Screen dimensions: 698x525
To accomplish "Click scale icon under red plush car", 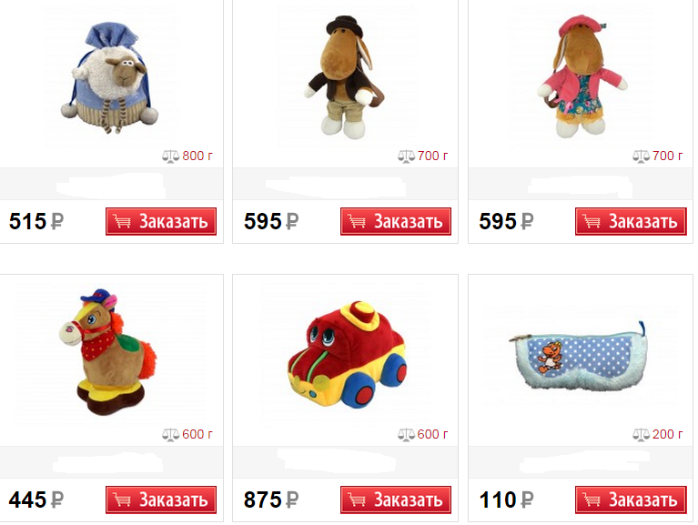I will pos(406,434).
